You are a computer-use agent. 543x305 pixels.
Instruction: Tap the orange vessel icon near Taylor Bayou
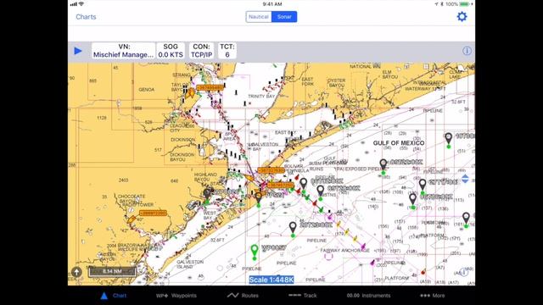pyautogui.click(x=190, y=93)
